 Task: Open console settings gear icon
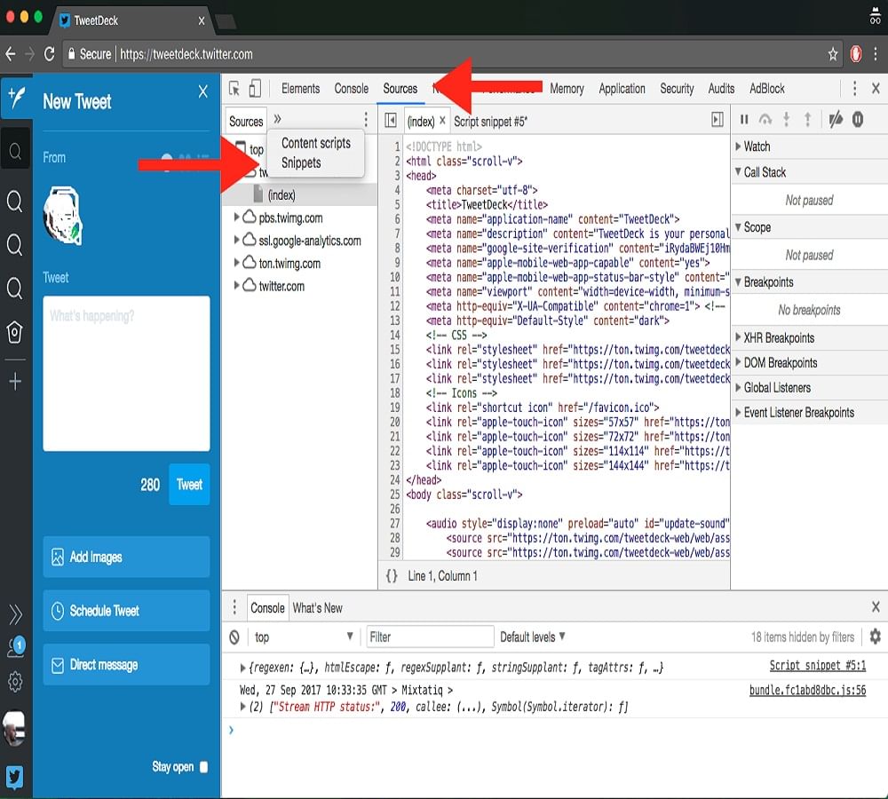(875, 637)
